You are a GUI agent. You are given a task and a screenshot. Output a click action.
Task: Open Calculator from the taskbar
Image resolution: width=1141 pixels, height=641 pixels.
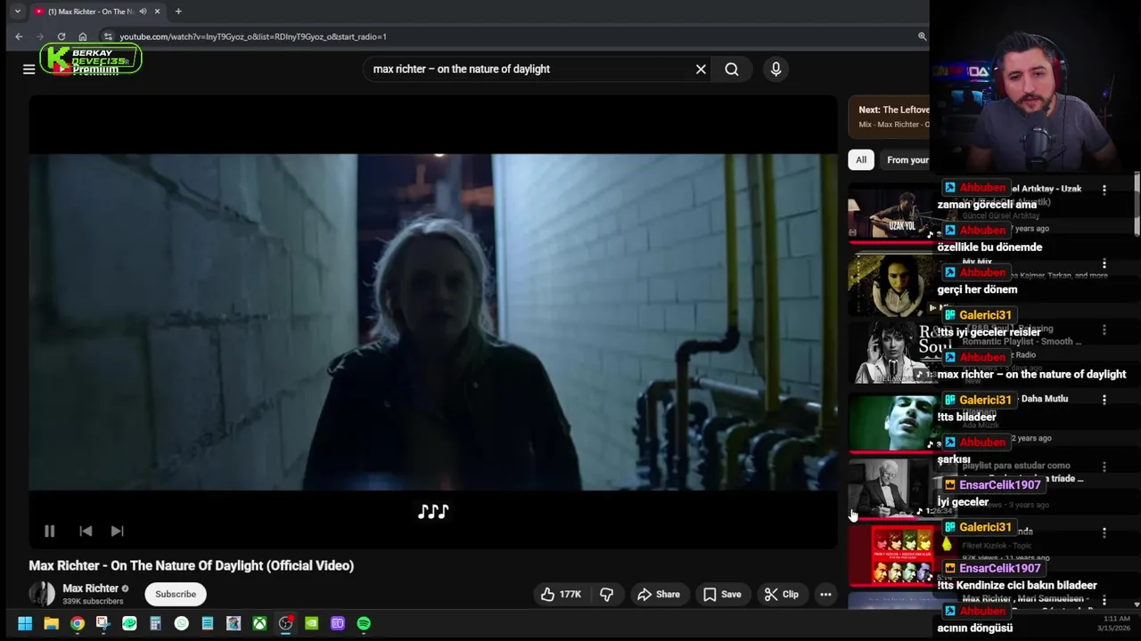pyautogui.click(x=155, y=623)
